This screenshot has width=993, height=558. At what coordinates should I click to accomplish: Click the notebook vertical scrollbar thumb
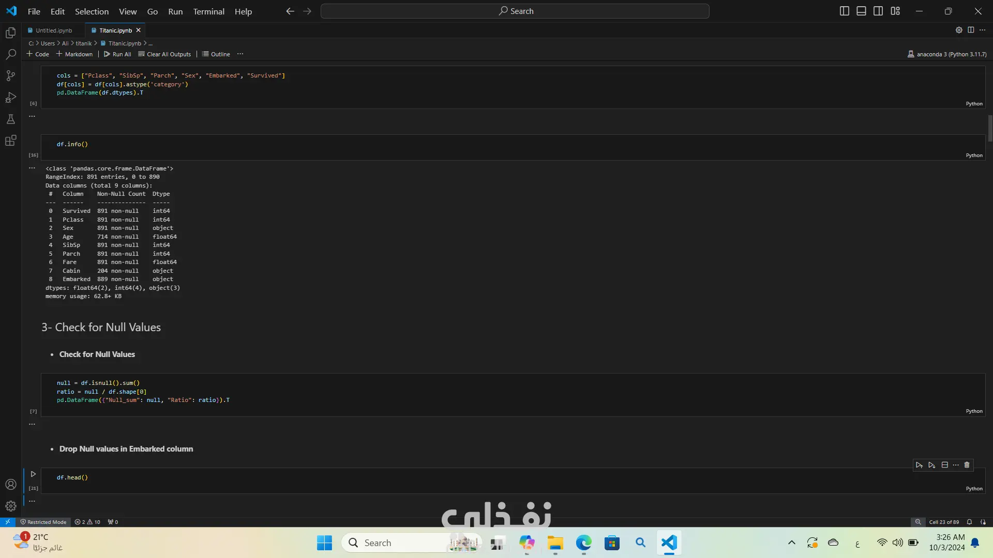coord(990,128)
